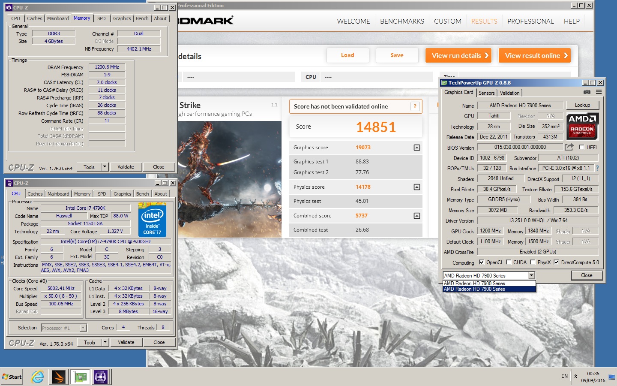Click the CPU-Z memory window title icon
617x386 pixels.
click(x=9, y=8)
